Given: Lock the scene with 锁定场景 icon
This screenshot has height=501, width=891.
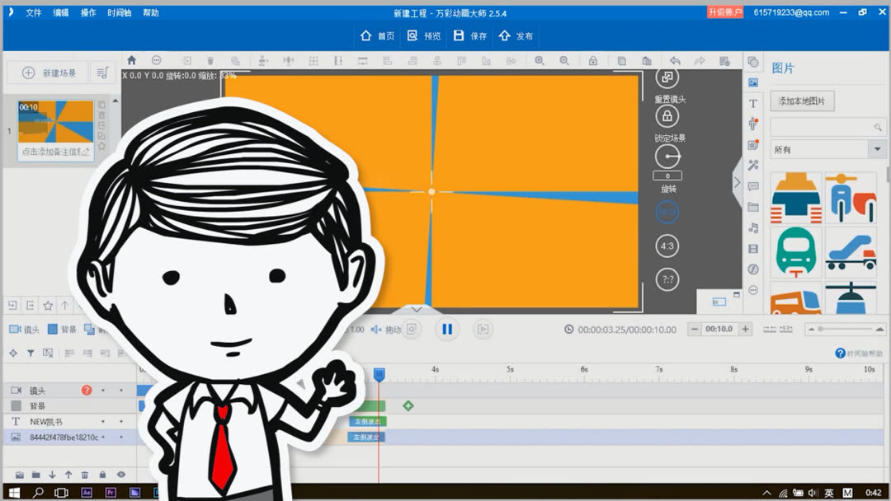Looking at the screenshot, I should click(x=667, y=116).
